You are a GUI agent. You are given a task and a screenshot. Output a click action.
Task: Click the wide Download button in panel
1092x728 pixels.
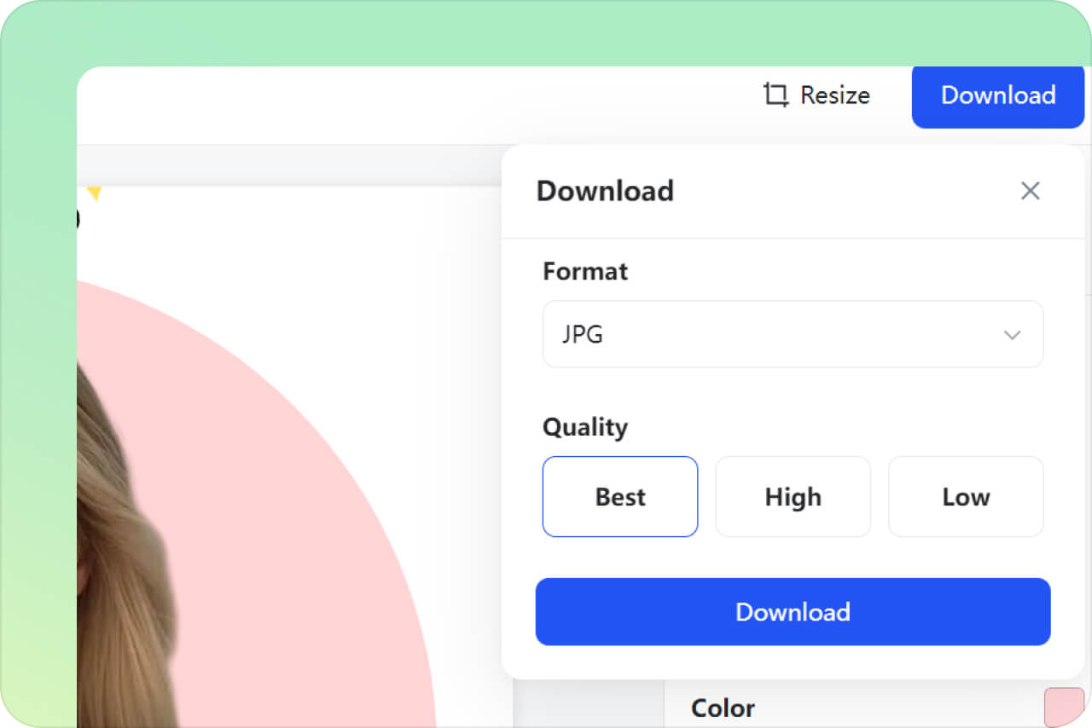coord(793,612)
